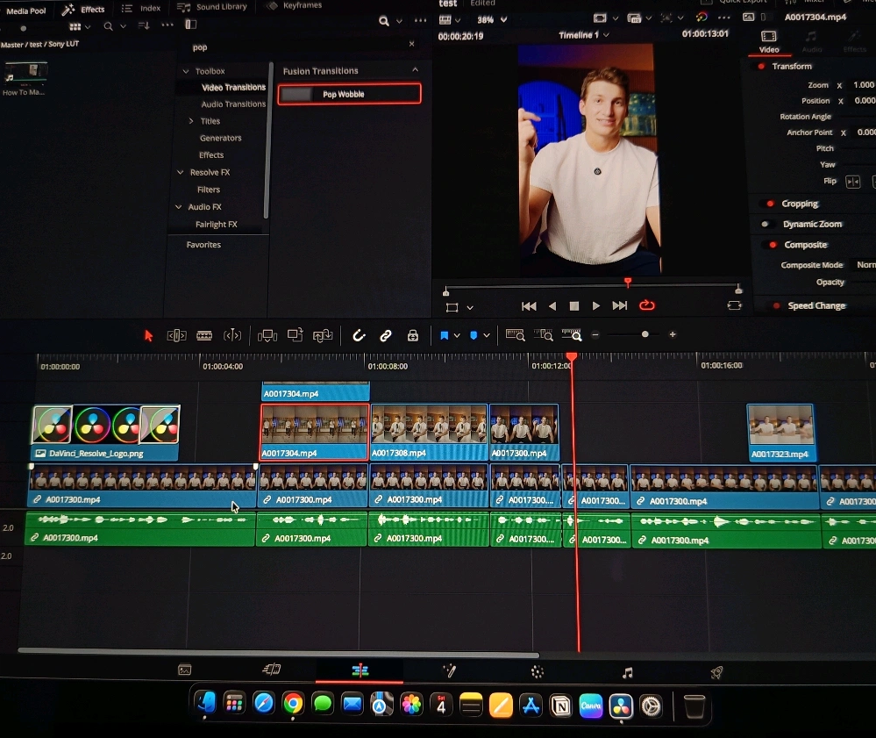Open the Timeline 1 name dropdown

pyautogui.click(x=584, y=35)
